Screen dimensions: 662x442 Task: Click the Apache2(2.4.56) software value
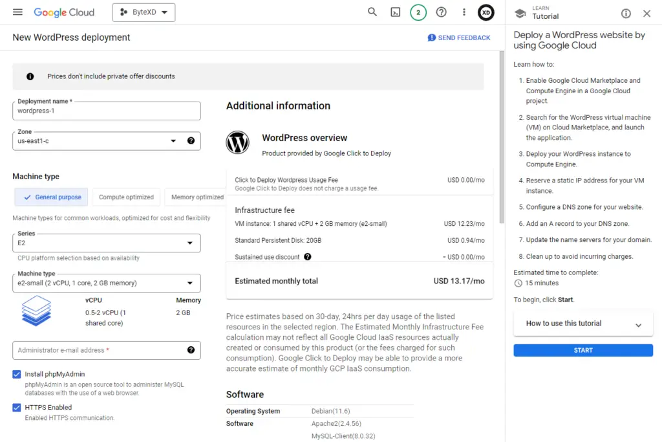coord(336,423)
